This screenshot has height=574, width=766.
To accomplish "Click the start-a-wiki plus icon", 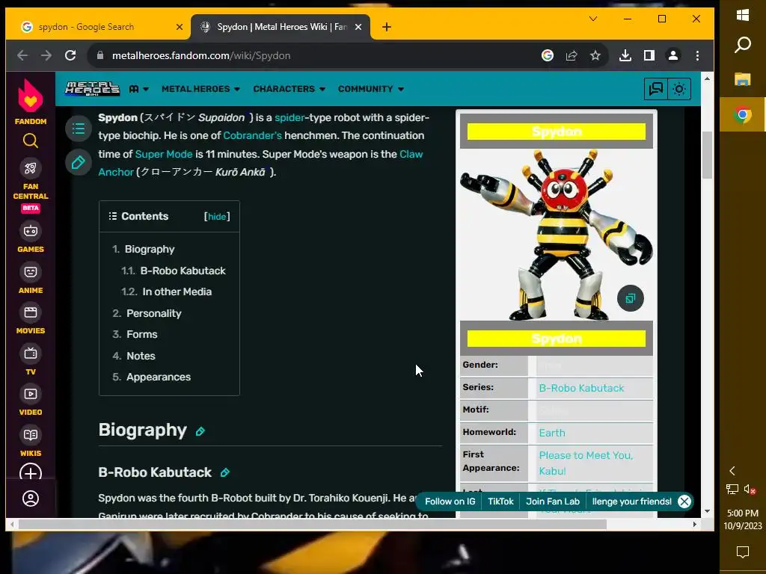I will (x=30, y=473).
